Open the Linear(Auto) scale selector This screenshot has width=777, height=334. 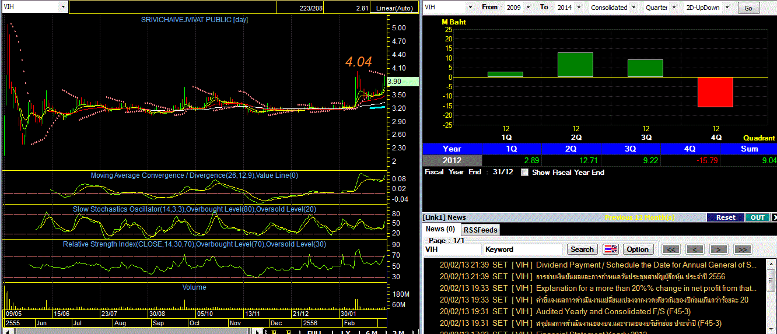tap(393, 8)
